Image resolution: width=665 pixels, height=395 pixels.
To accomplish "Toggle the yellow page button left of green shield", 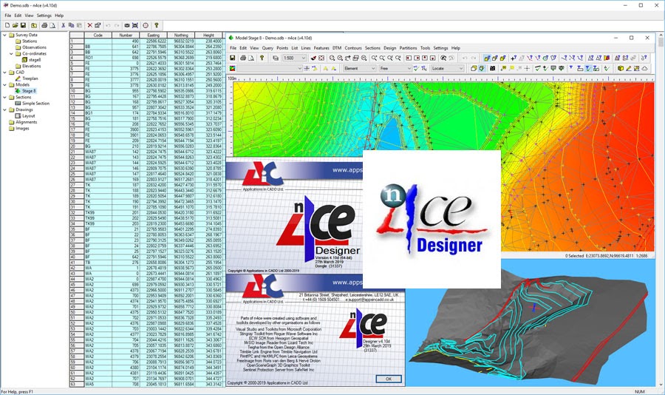I will 474,68.
